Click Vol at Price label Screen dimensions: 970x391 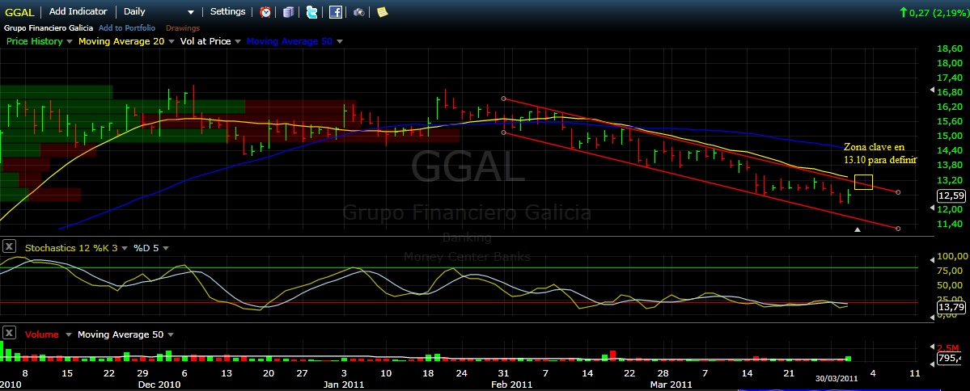pos(205,41)
